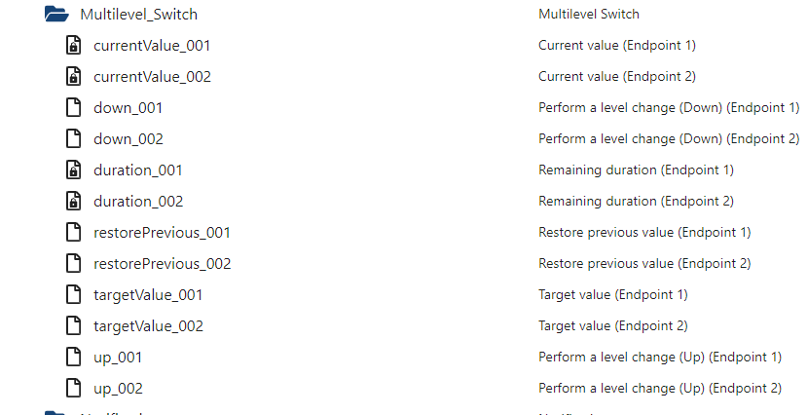Click the file icon next to down_002
The height and width of the screenshot is (415, 808).
pyautogui.click(x=72, y=138)
